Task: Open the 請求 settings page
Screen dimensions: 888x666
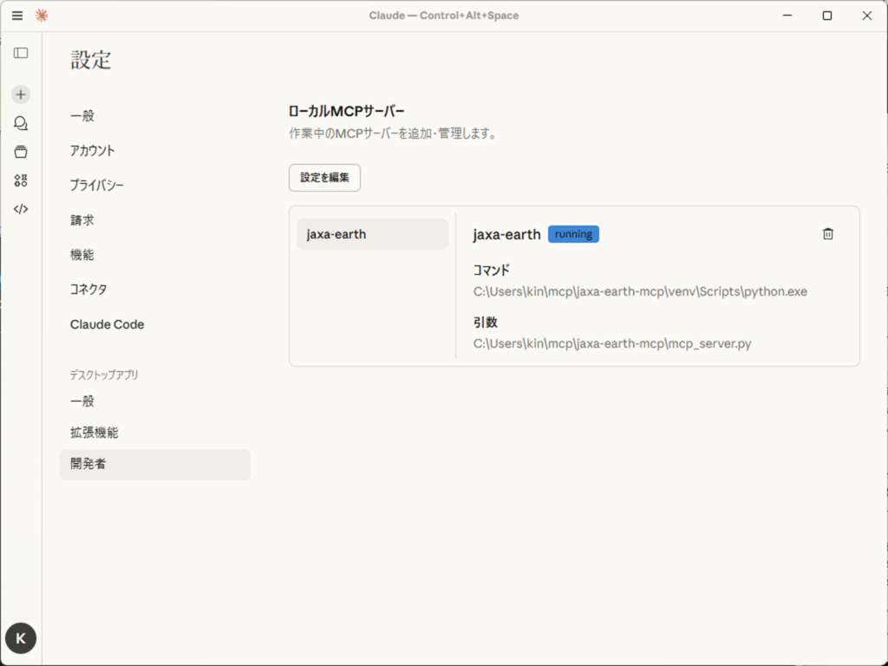Action: 82,220
